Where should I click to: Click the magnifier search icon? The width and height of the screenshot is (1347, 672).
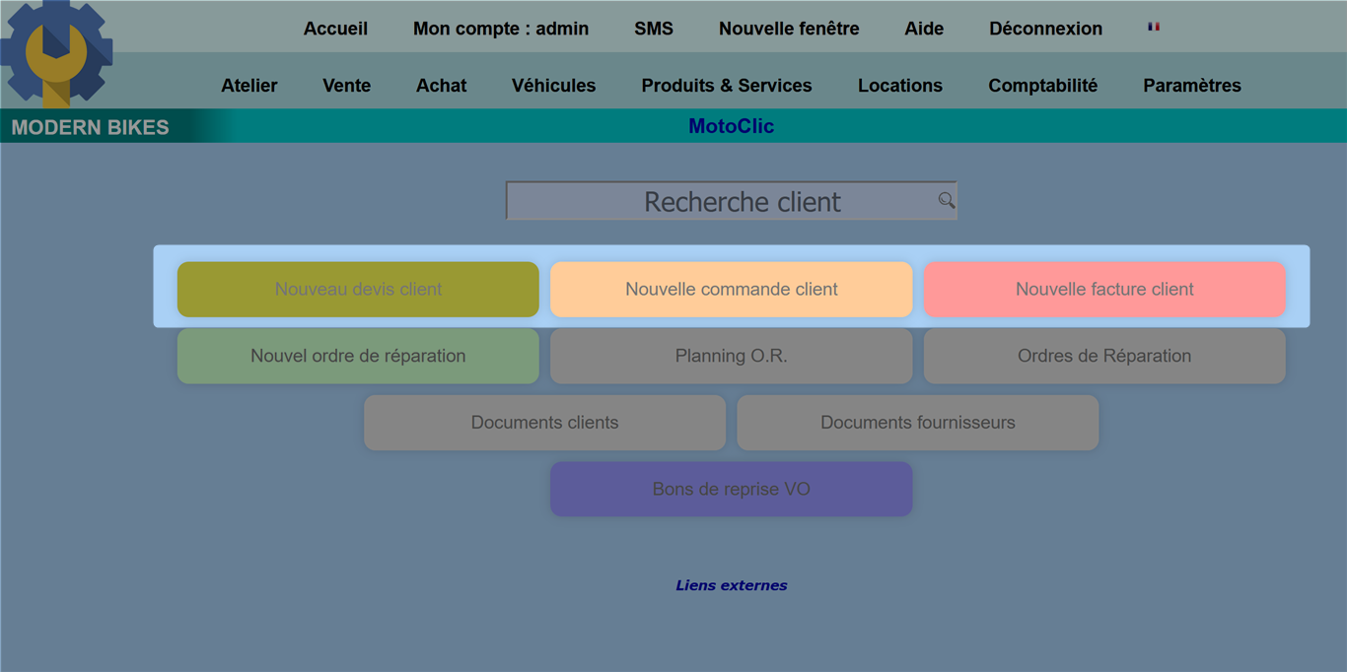(x=946, y=201)
